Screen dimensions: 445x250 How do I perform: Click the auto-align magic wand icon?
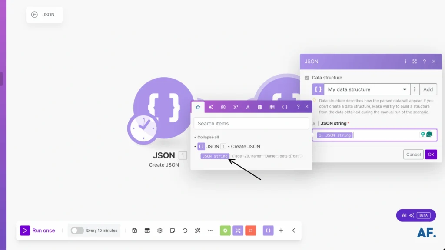198,230
